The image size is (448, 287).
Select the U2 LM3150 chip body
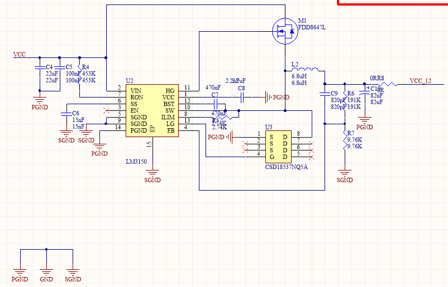[152, 110]
